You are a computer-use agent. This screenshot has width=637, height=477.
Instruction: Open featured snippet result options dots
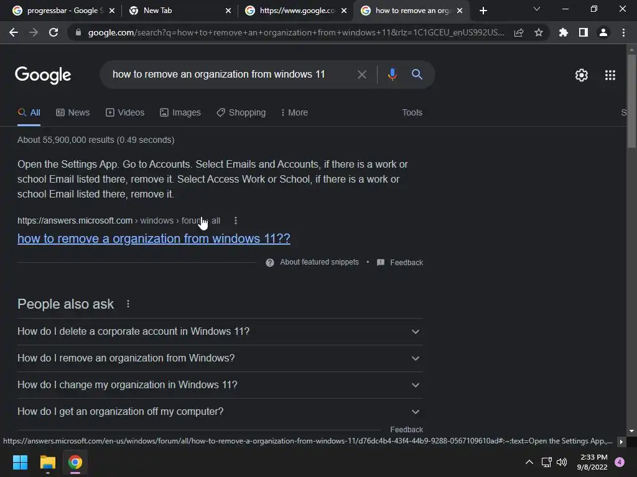tap(236, 220)
